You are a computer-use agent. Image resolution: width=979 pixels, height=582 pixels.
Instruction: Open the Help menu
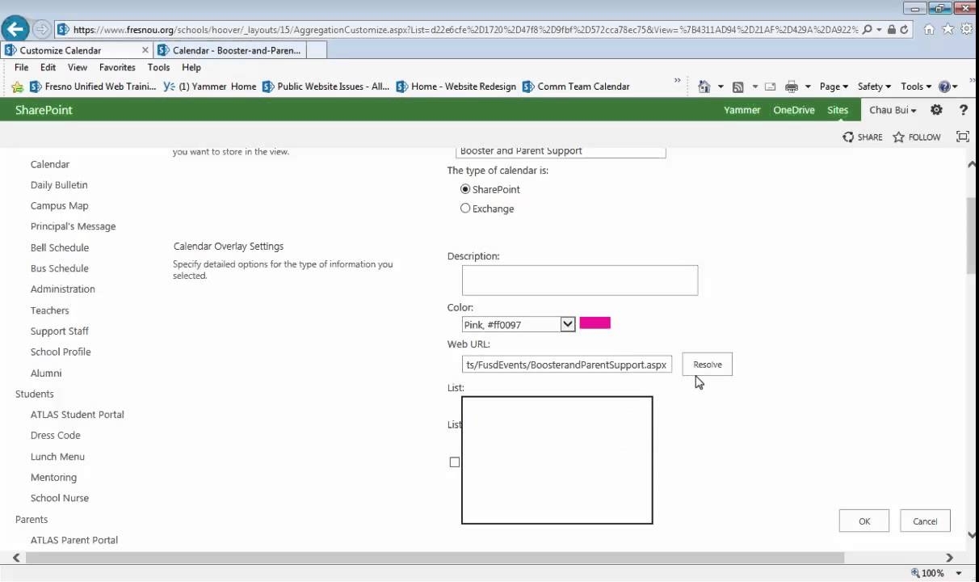click(191, 67)
